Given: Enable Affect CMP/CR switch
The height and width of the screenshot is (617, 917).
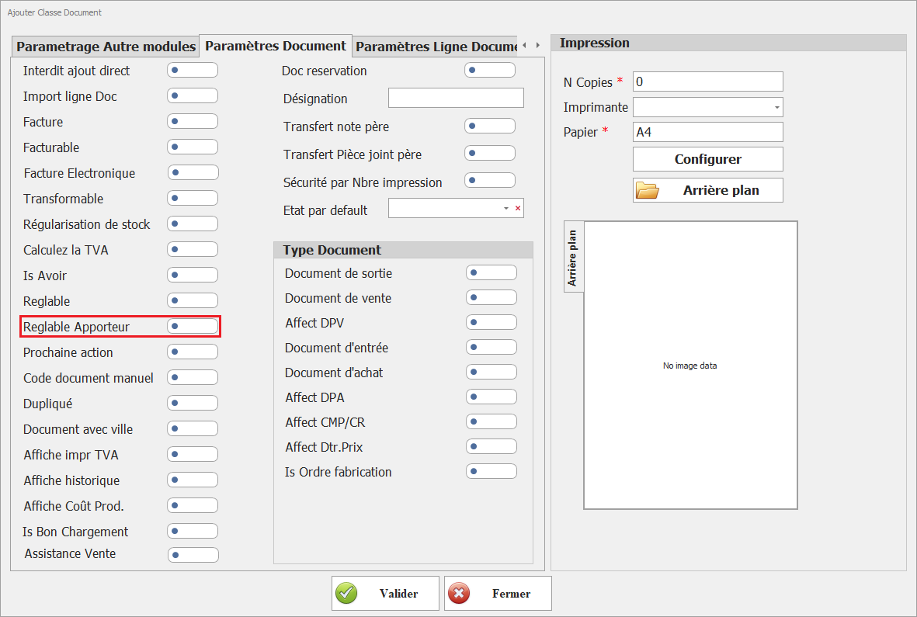Looking at the screenshot, I should pyautogui.click(x=491, y=422).
